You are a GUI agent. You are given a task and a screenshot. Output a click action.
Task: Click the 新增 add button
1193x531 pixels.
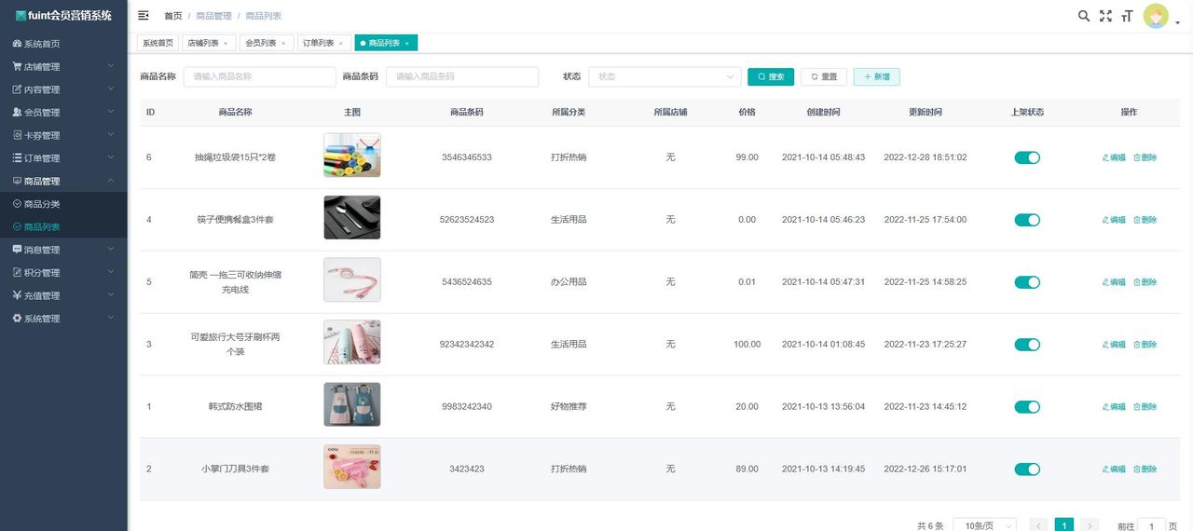(x=877, y=76)
